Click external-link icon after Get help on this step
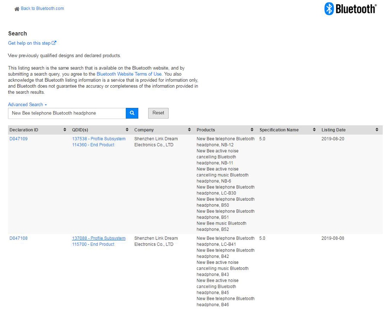The width and height of the screenshot is (387, 309). coord(54,43)
